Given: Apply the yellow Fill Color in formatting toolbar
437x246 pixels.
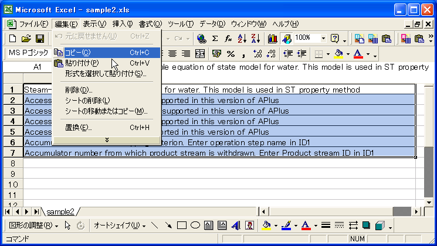Looking at the screenshot, I should [x=338, y=53].
